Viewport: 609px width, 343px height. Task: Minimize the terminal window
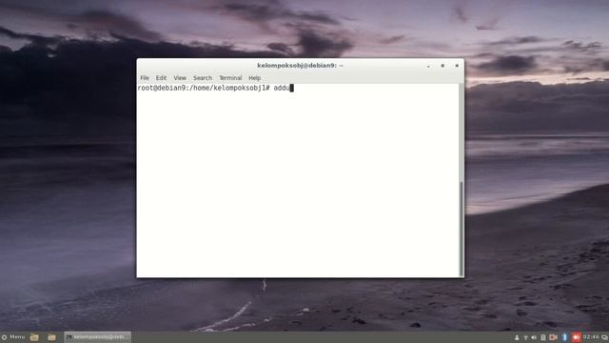(428, 66)
